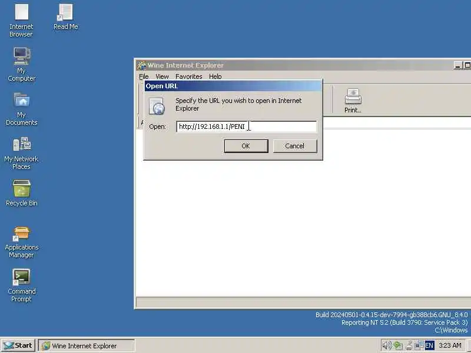471x353 pixels.
Task: Minimize the Wine Internet Explorer window
Action: 457,65
